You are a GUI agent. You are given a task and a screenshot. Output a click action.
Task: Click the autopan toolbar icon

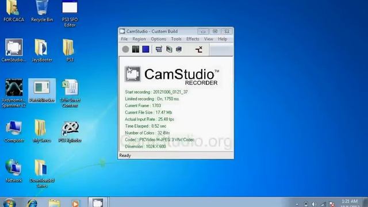(x=199, y=49)
